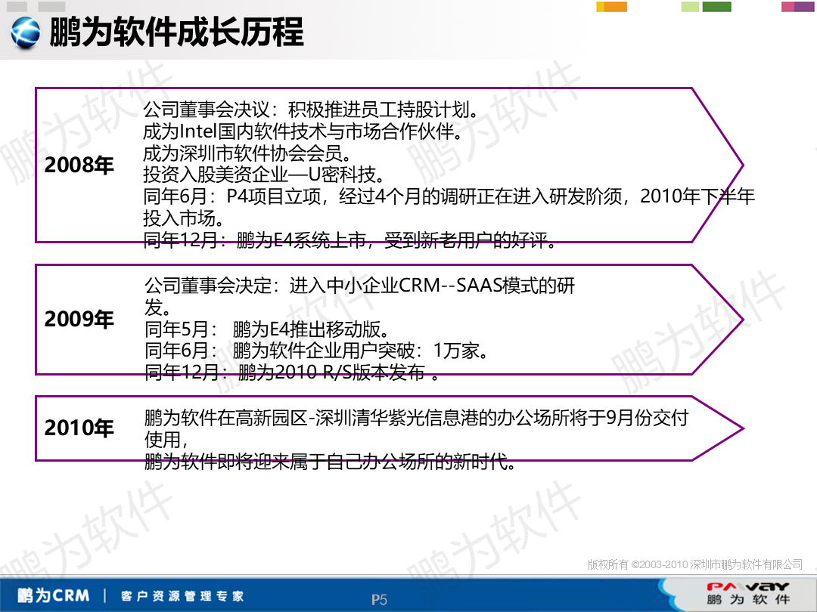This screenshot has height=612, width=817.
Task: Click the slogan 客户资源管理专家
Action: 182,596
